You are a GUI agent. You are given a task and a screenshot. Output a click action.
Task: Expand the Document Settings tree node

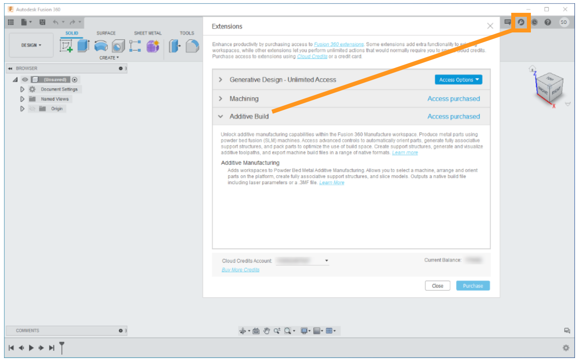click(x=22, y=89)
